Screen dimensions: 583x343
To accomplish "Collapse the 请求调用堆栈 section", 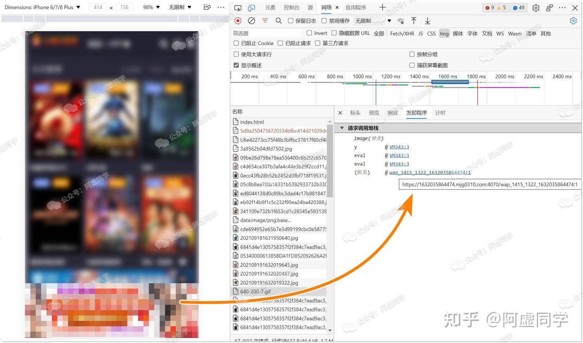I will (342, 128).
